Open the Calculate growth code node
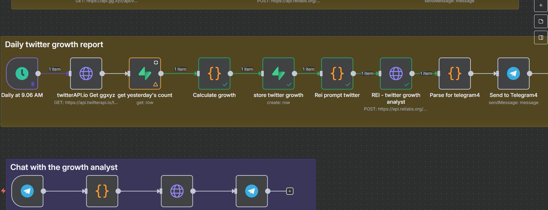Screen dimensions: 548x210 (214, 73)
